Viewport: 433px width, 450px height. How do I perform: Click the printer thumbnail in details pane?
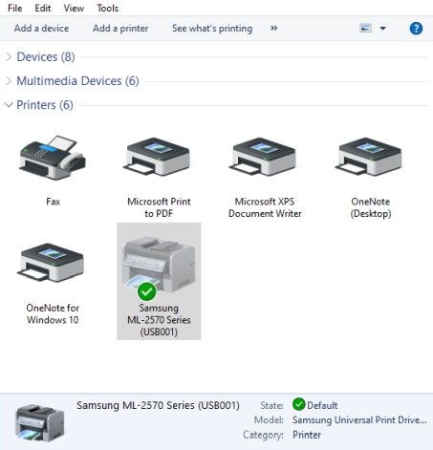click(x=39, y=422)
